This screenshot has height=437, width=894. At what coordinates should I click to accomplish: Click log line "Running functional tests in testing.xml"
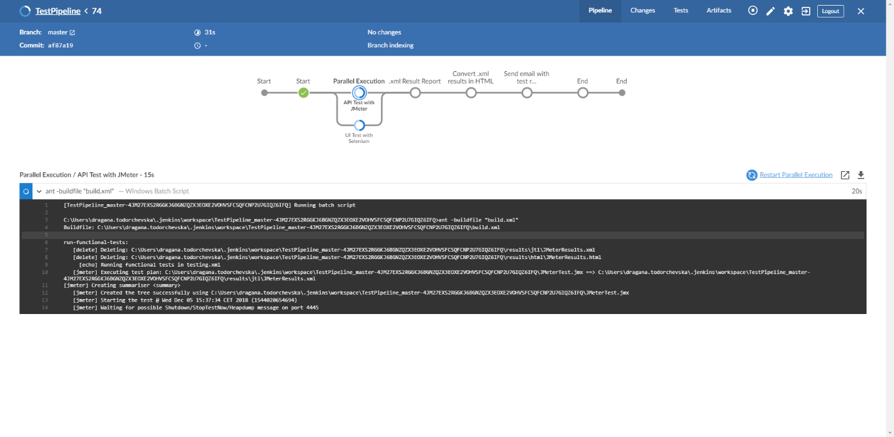(x=150, y=265)
